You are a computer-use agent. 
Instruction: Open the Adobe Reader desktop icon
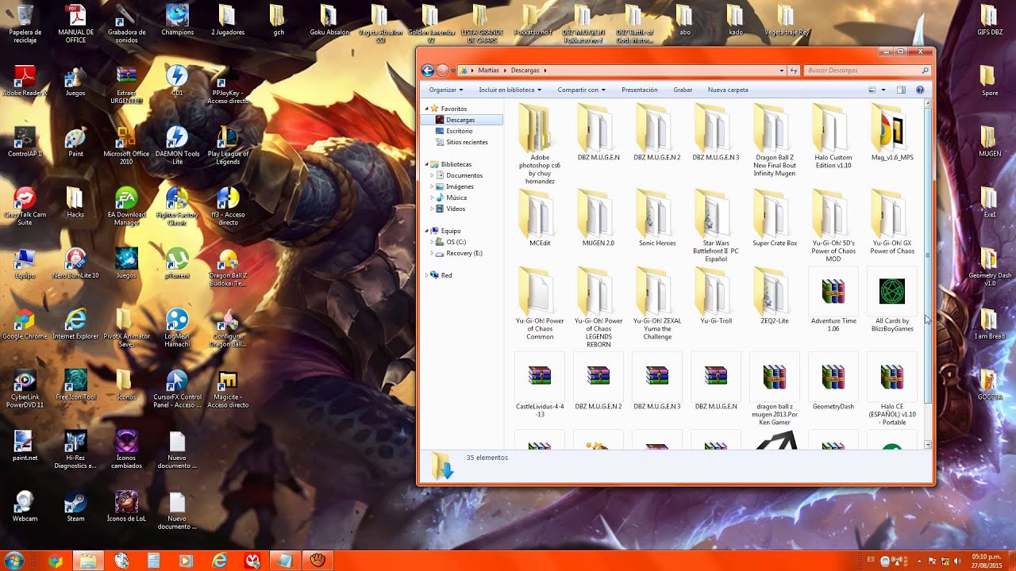25,81
